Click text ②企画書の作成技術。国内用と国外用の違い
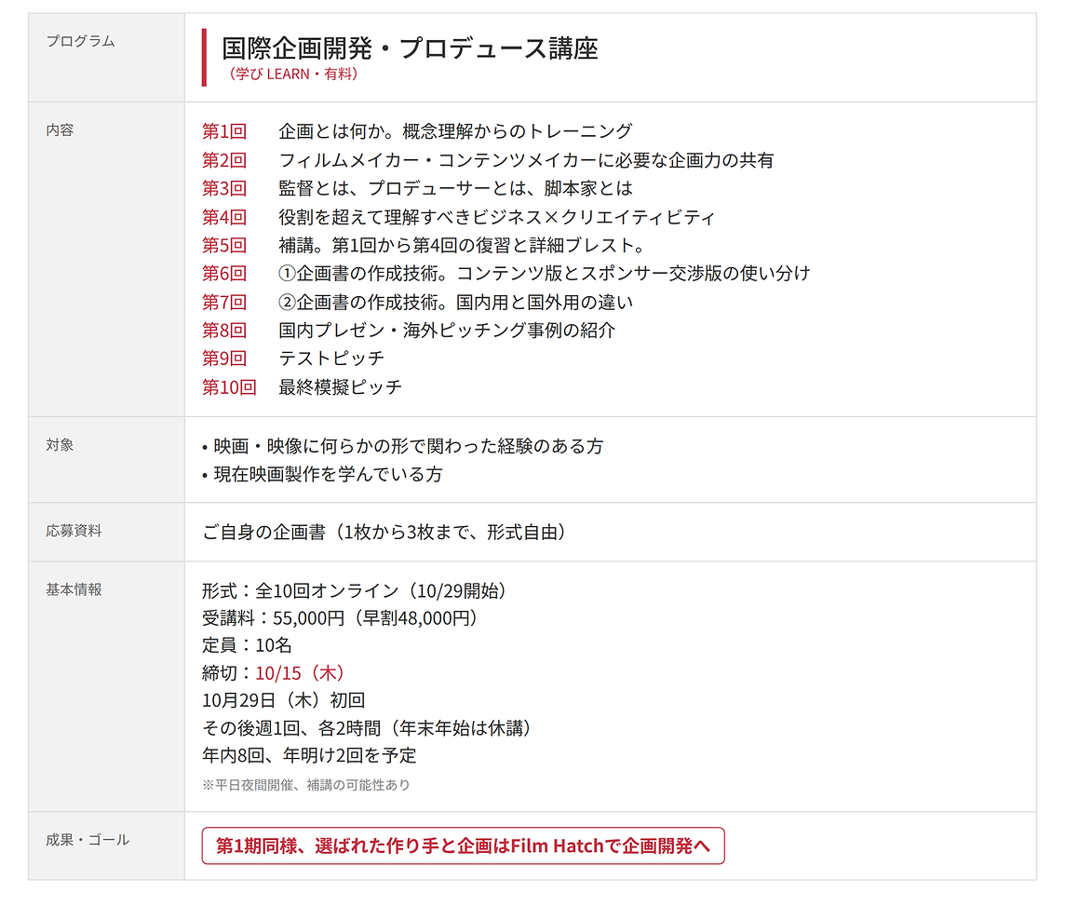 coord(455,303)
